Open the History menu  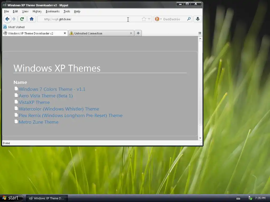(37, 11)
